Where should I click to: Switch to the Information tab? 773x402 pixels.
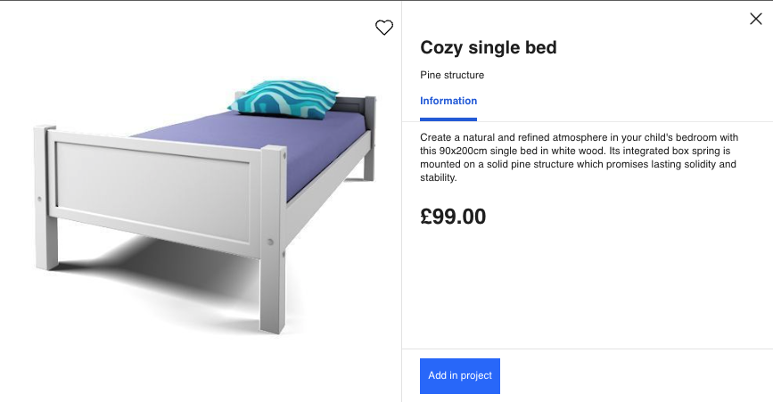tap(448, 102)
